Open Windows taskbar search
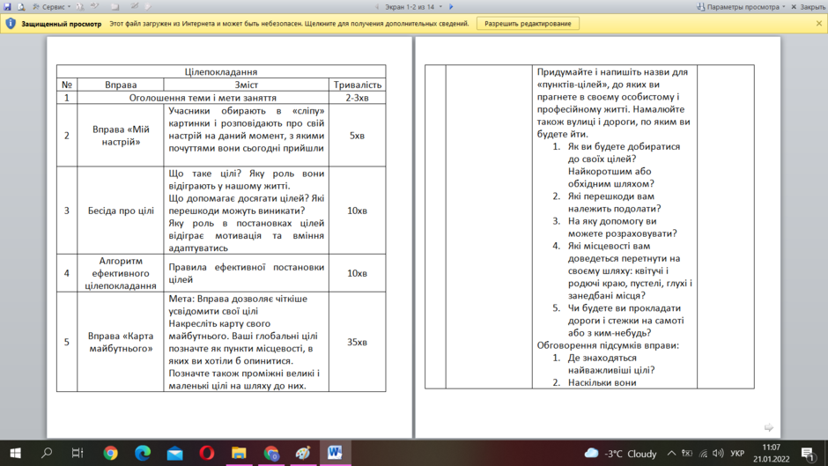Viewport: 828px width, 466px height. coord(47,454)
